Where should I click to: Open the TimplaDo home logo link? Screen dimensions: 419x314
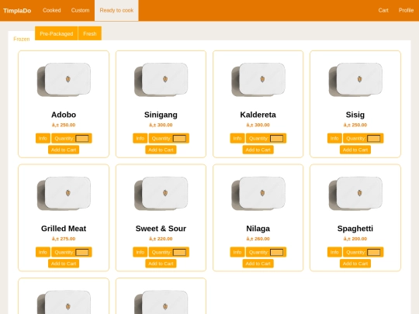point(17,11)
